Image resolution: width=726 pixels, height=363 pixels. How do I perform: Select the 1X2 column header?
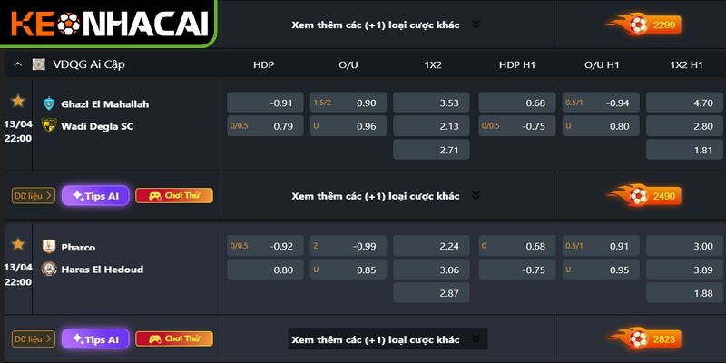(433, 64)
